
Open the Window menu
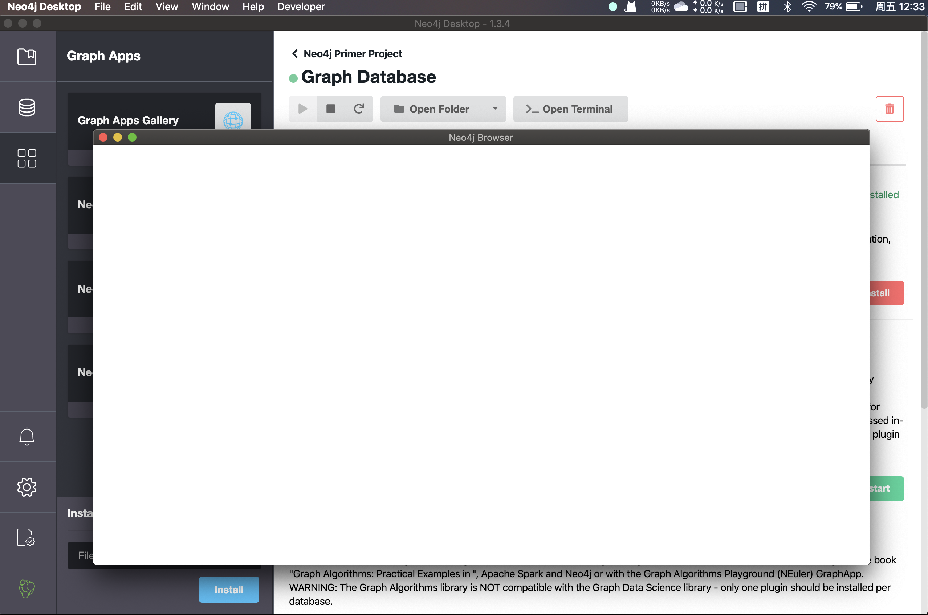click(210, 7)
